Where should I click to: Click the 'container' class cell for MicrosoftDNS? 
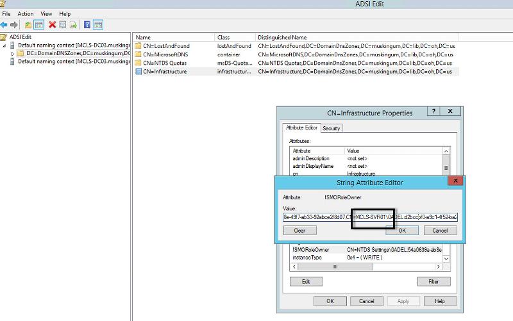[229, 54]
